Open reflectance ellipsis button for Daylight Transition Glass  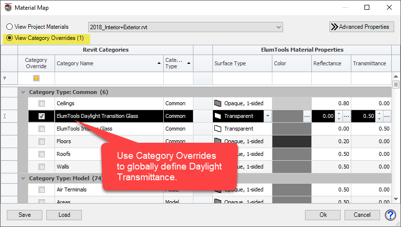[x=346, y=116]
